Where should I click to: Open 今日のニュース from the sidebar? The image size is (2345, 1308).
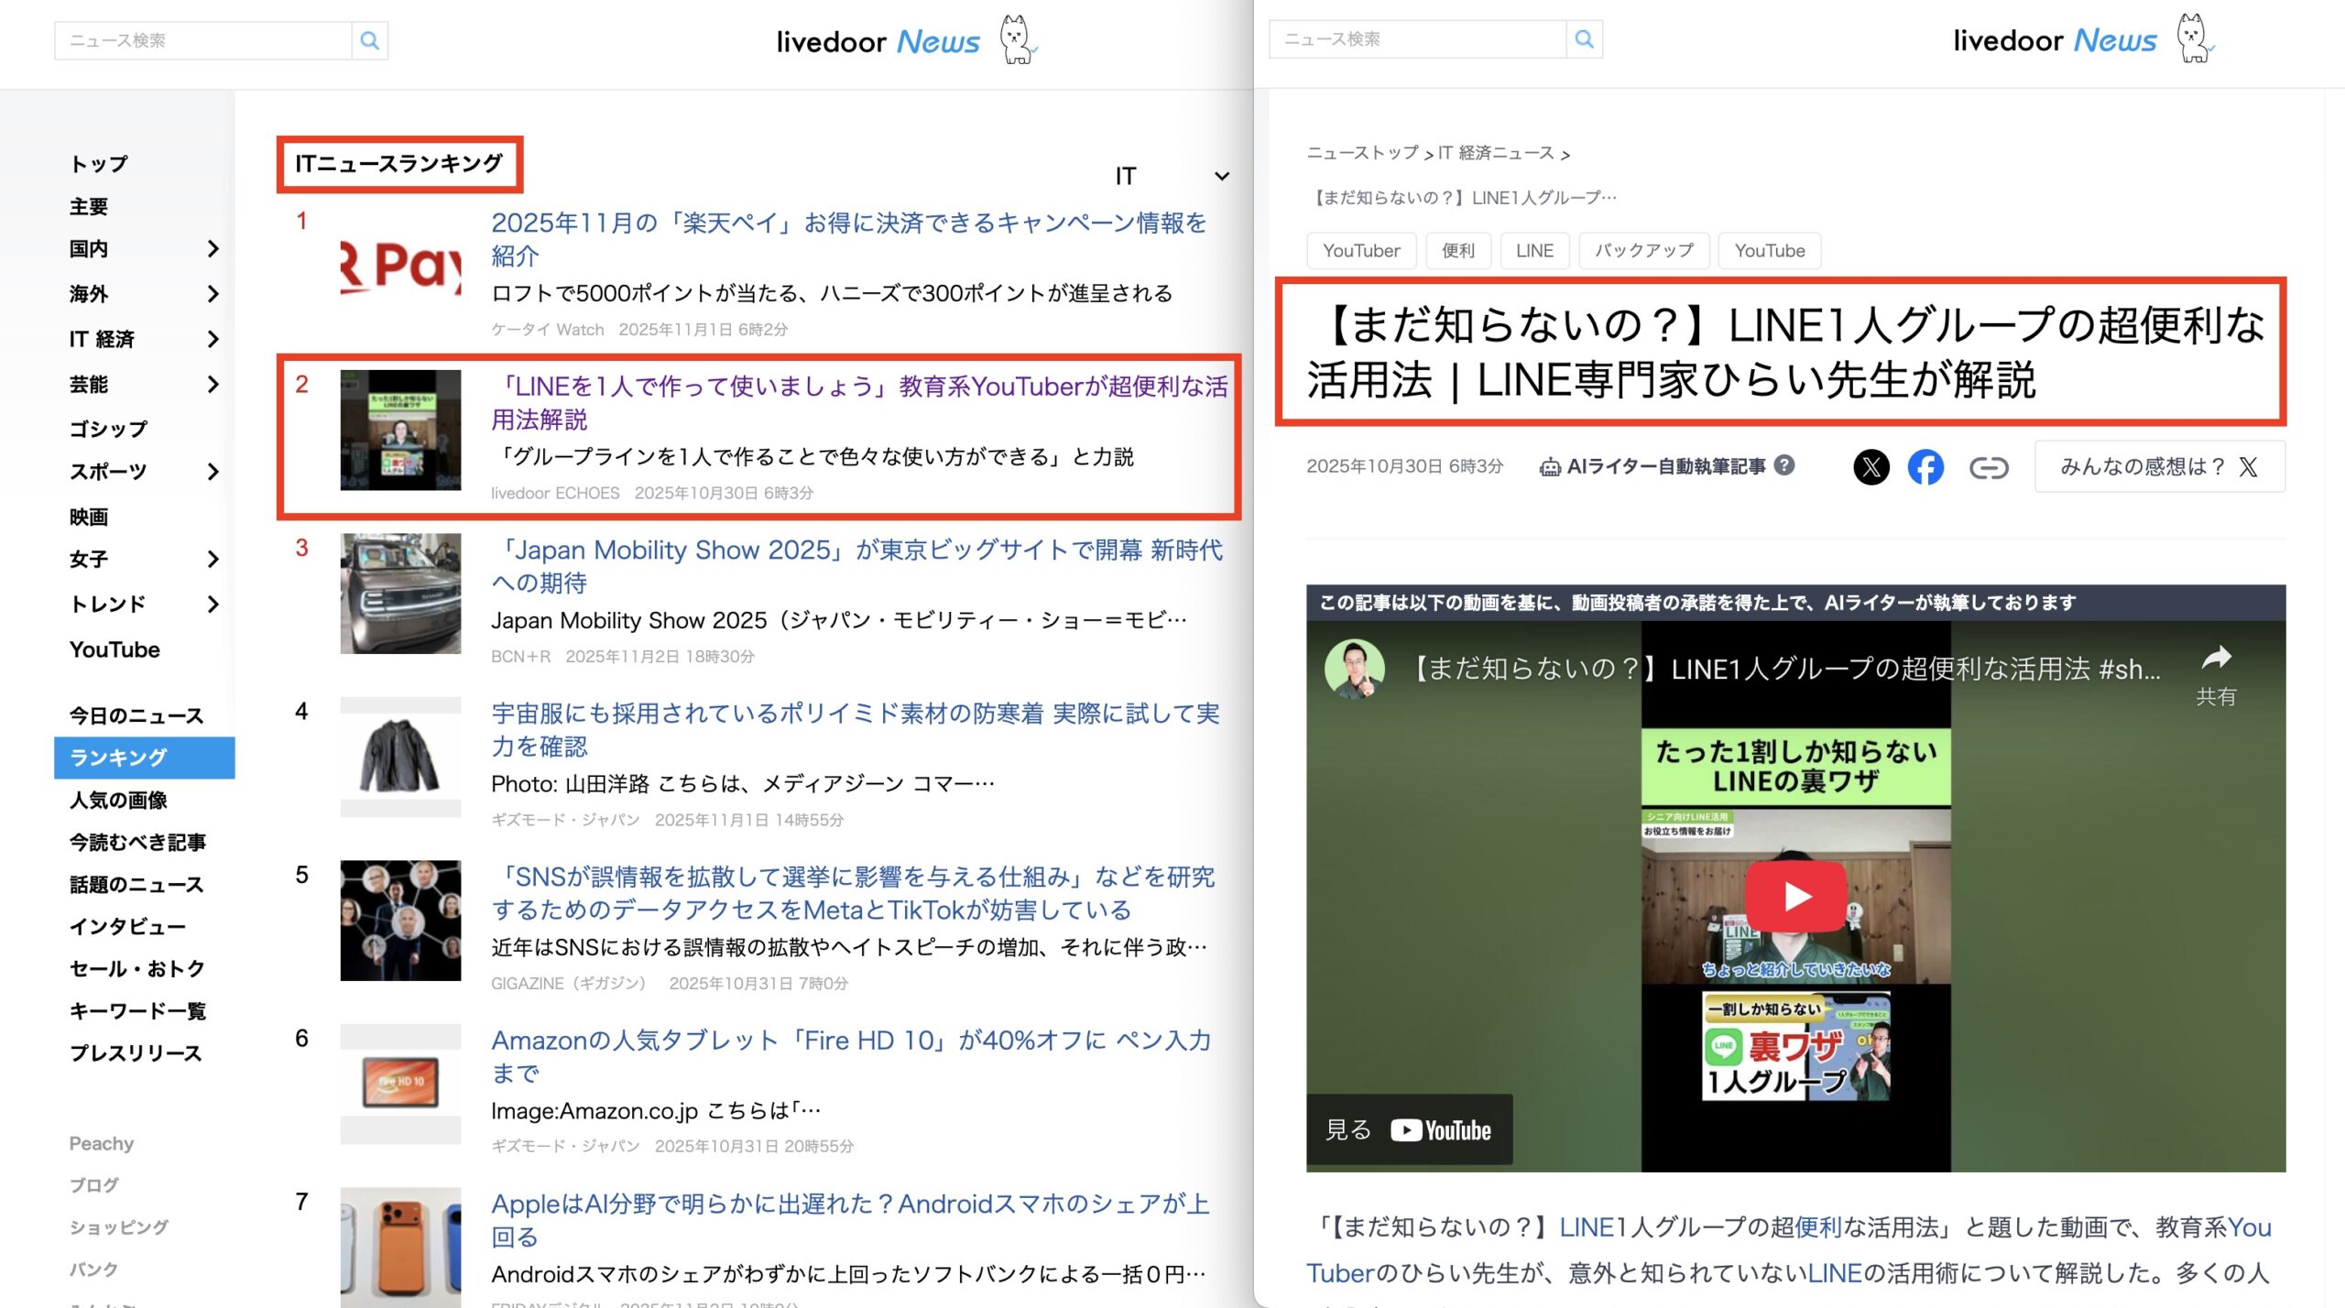point(136,715)
